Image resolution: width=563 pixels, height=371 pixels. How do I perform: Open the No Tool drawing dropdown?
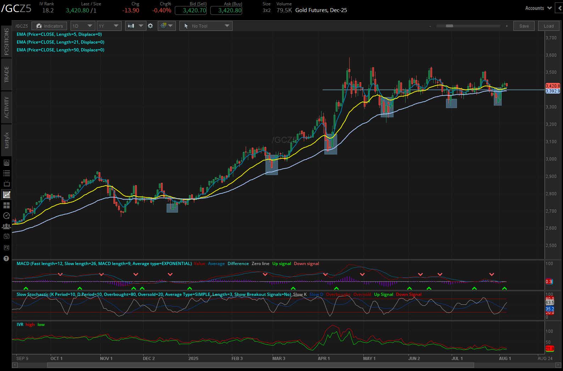(x=206, y=26)
